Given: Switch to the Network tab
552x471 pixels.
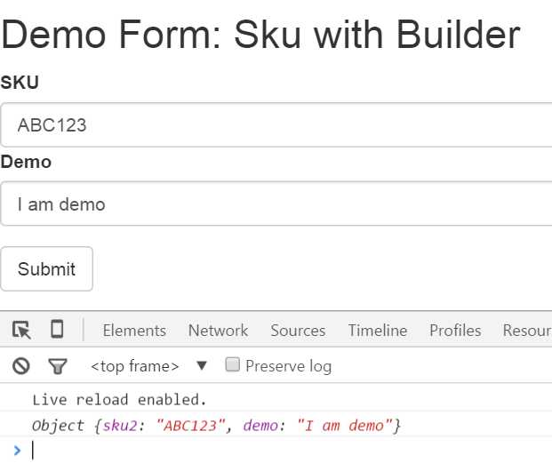Looking at the screenshot, I should 218,331.
